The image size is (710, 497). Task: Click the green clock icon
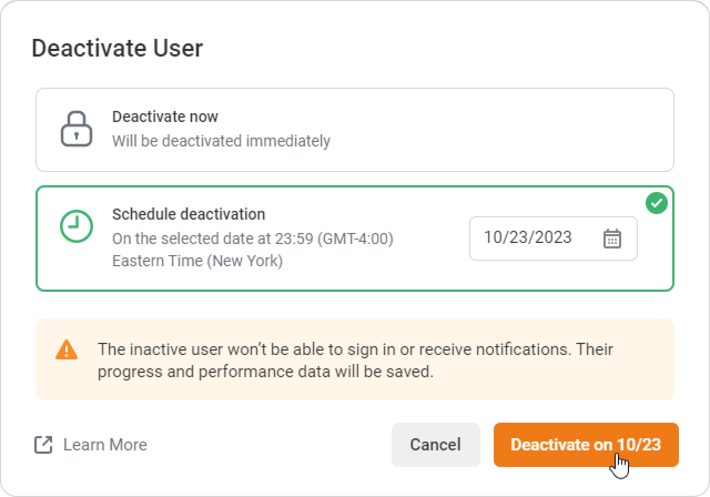[x=76, y=226]
